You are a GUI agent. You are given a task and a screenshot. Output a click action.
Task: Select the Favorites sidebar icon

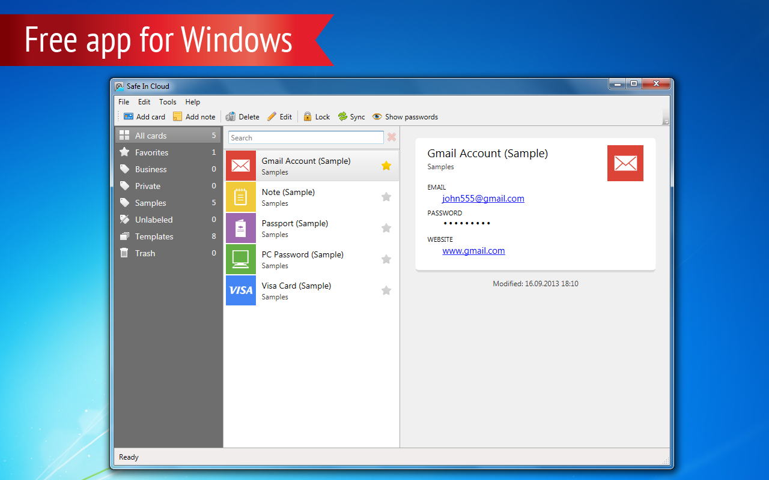124,152
